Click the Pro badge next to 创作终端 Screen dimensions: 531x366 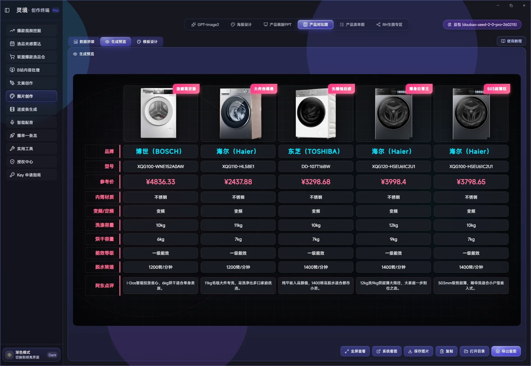click(x=56, y=11)
